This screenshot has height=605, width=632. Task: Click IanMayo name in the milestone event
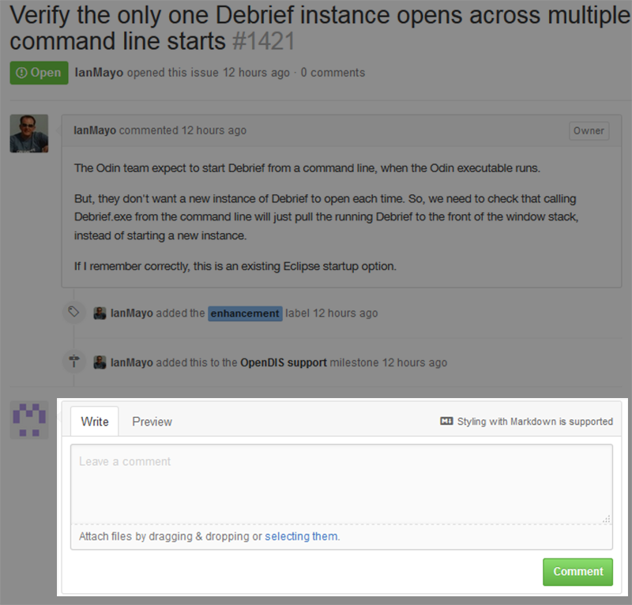click(132, 363)
